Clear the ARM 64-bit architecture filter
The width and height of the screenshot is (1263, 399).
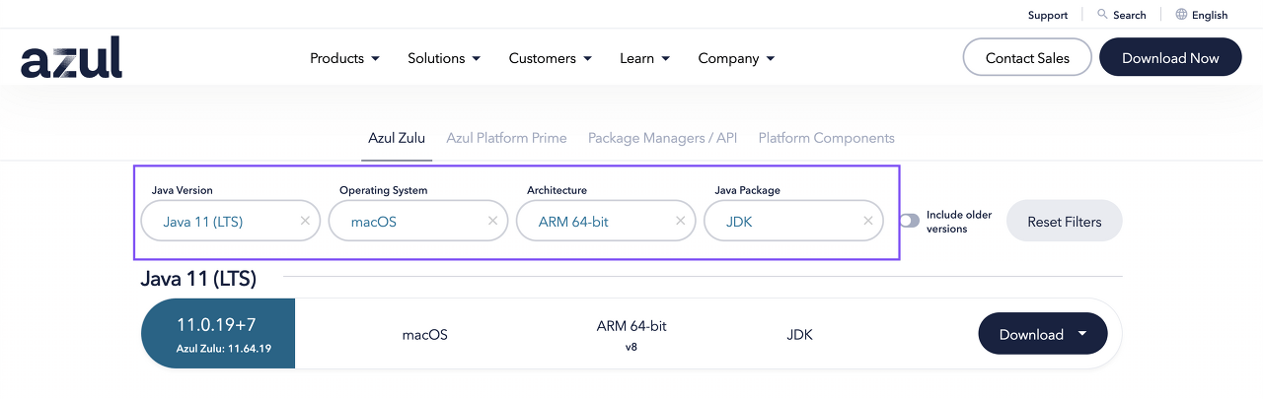(680, 222)
